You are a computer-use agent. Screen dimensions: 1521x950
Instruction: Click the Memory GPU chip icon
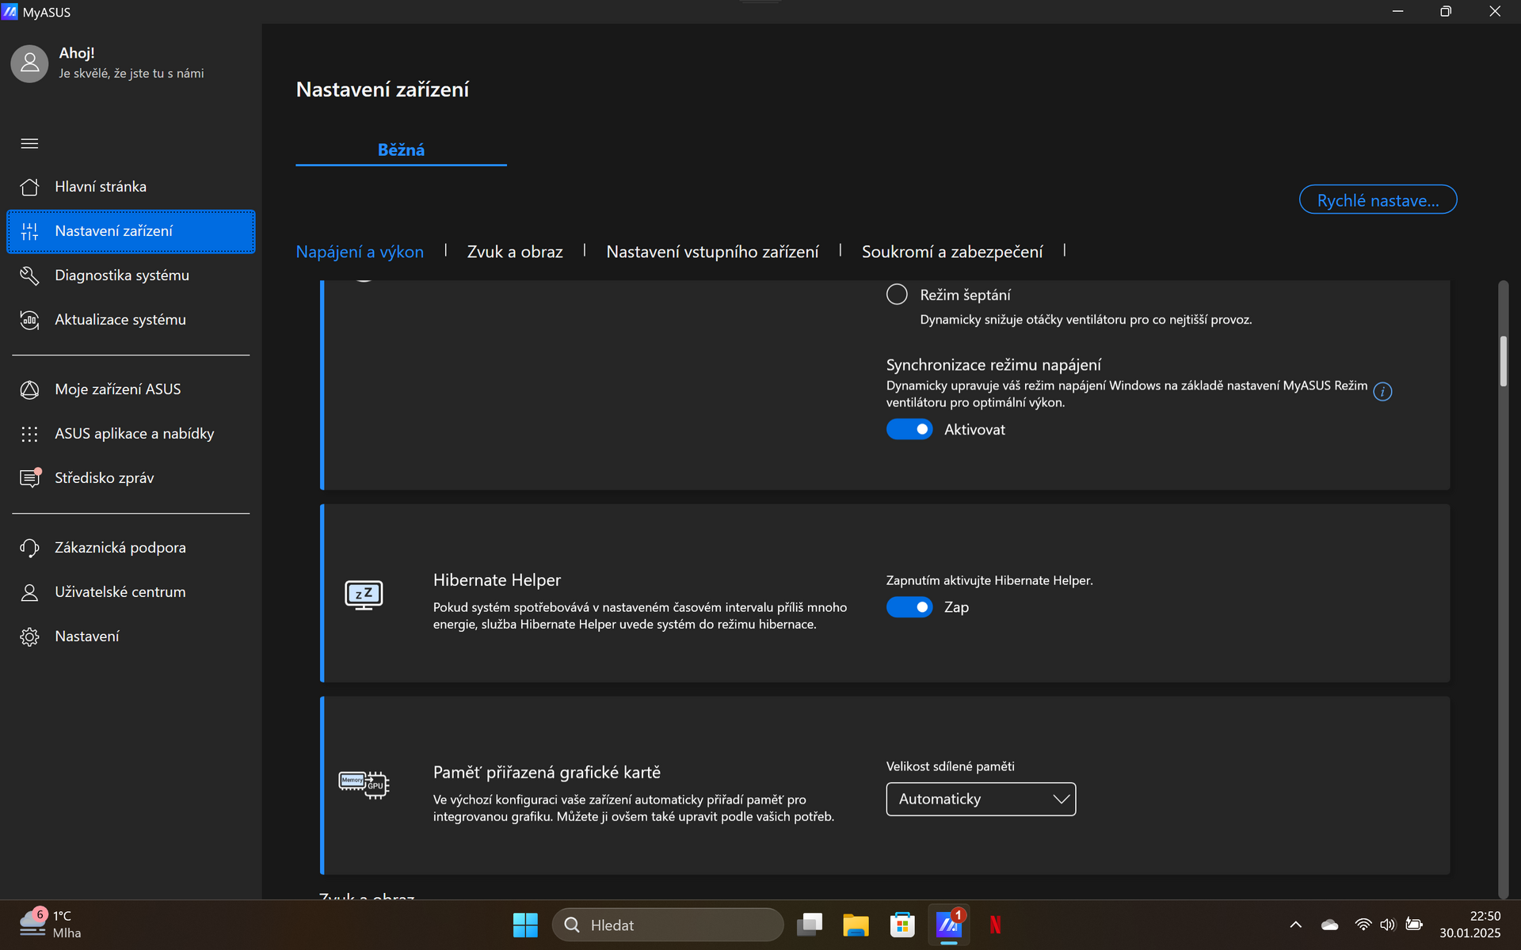pyautogui.click(x=364, y=785)
